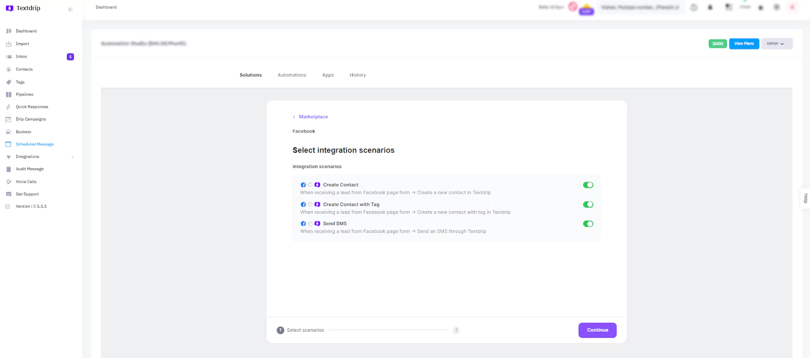Switch to the Automations tab
810x358 pixels.
click(292, 75)
